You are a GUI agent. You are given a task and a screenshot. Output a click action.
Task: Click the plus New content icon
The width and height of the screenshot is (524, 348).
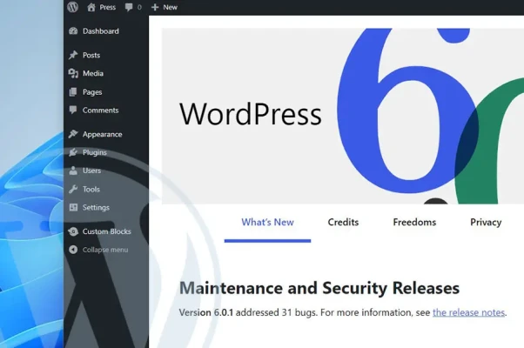155,7
